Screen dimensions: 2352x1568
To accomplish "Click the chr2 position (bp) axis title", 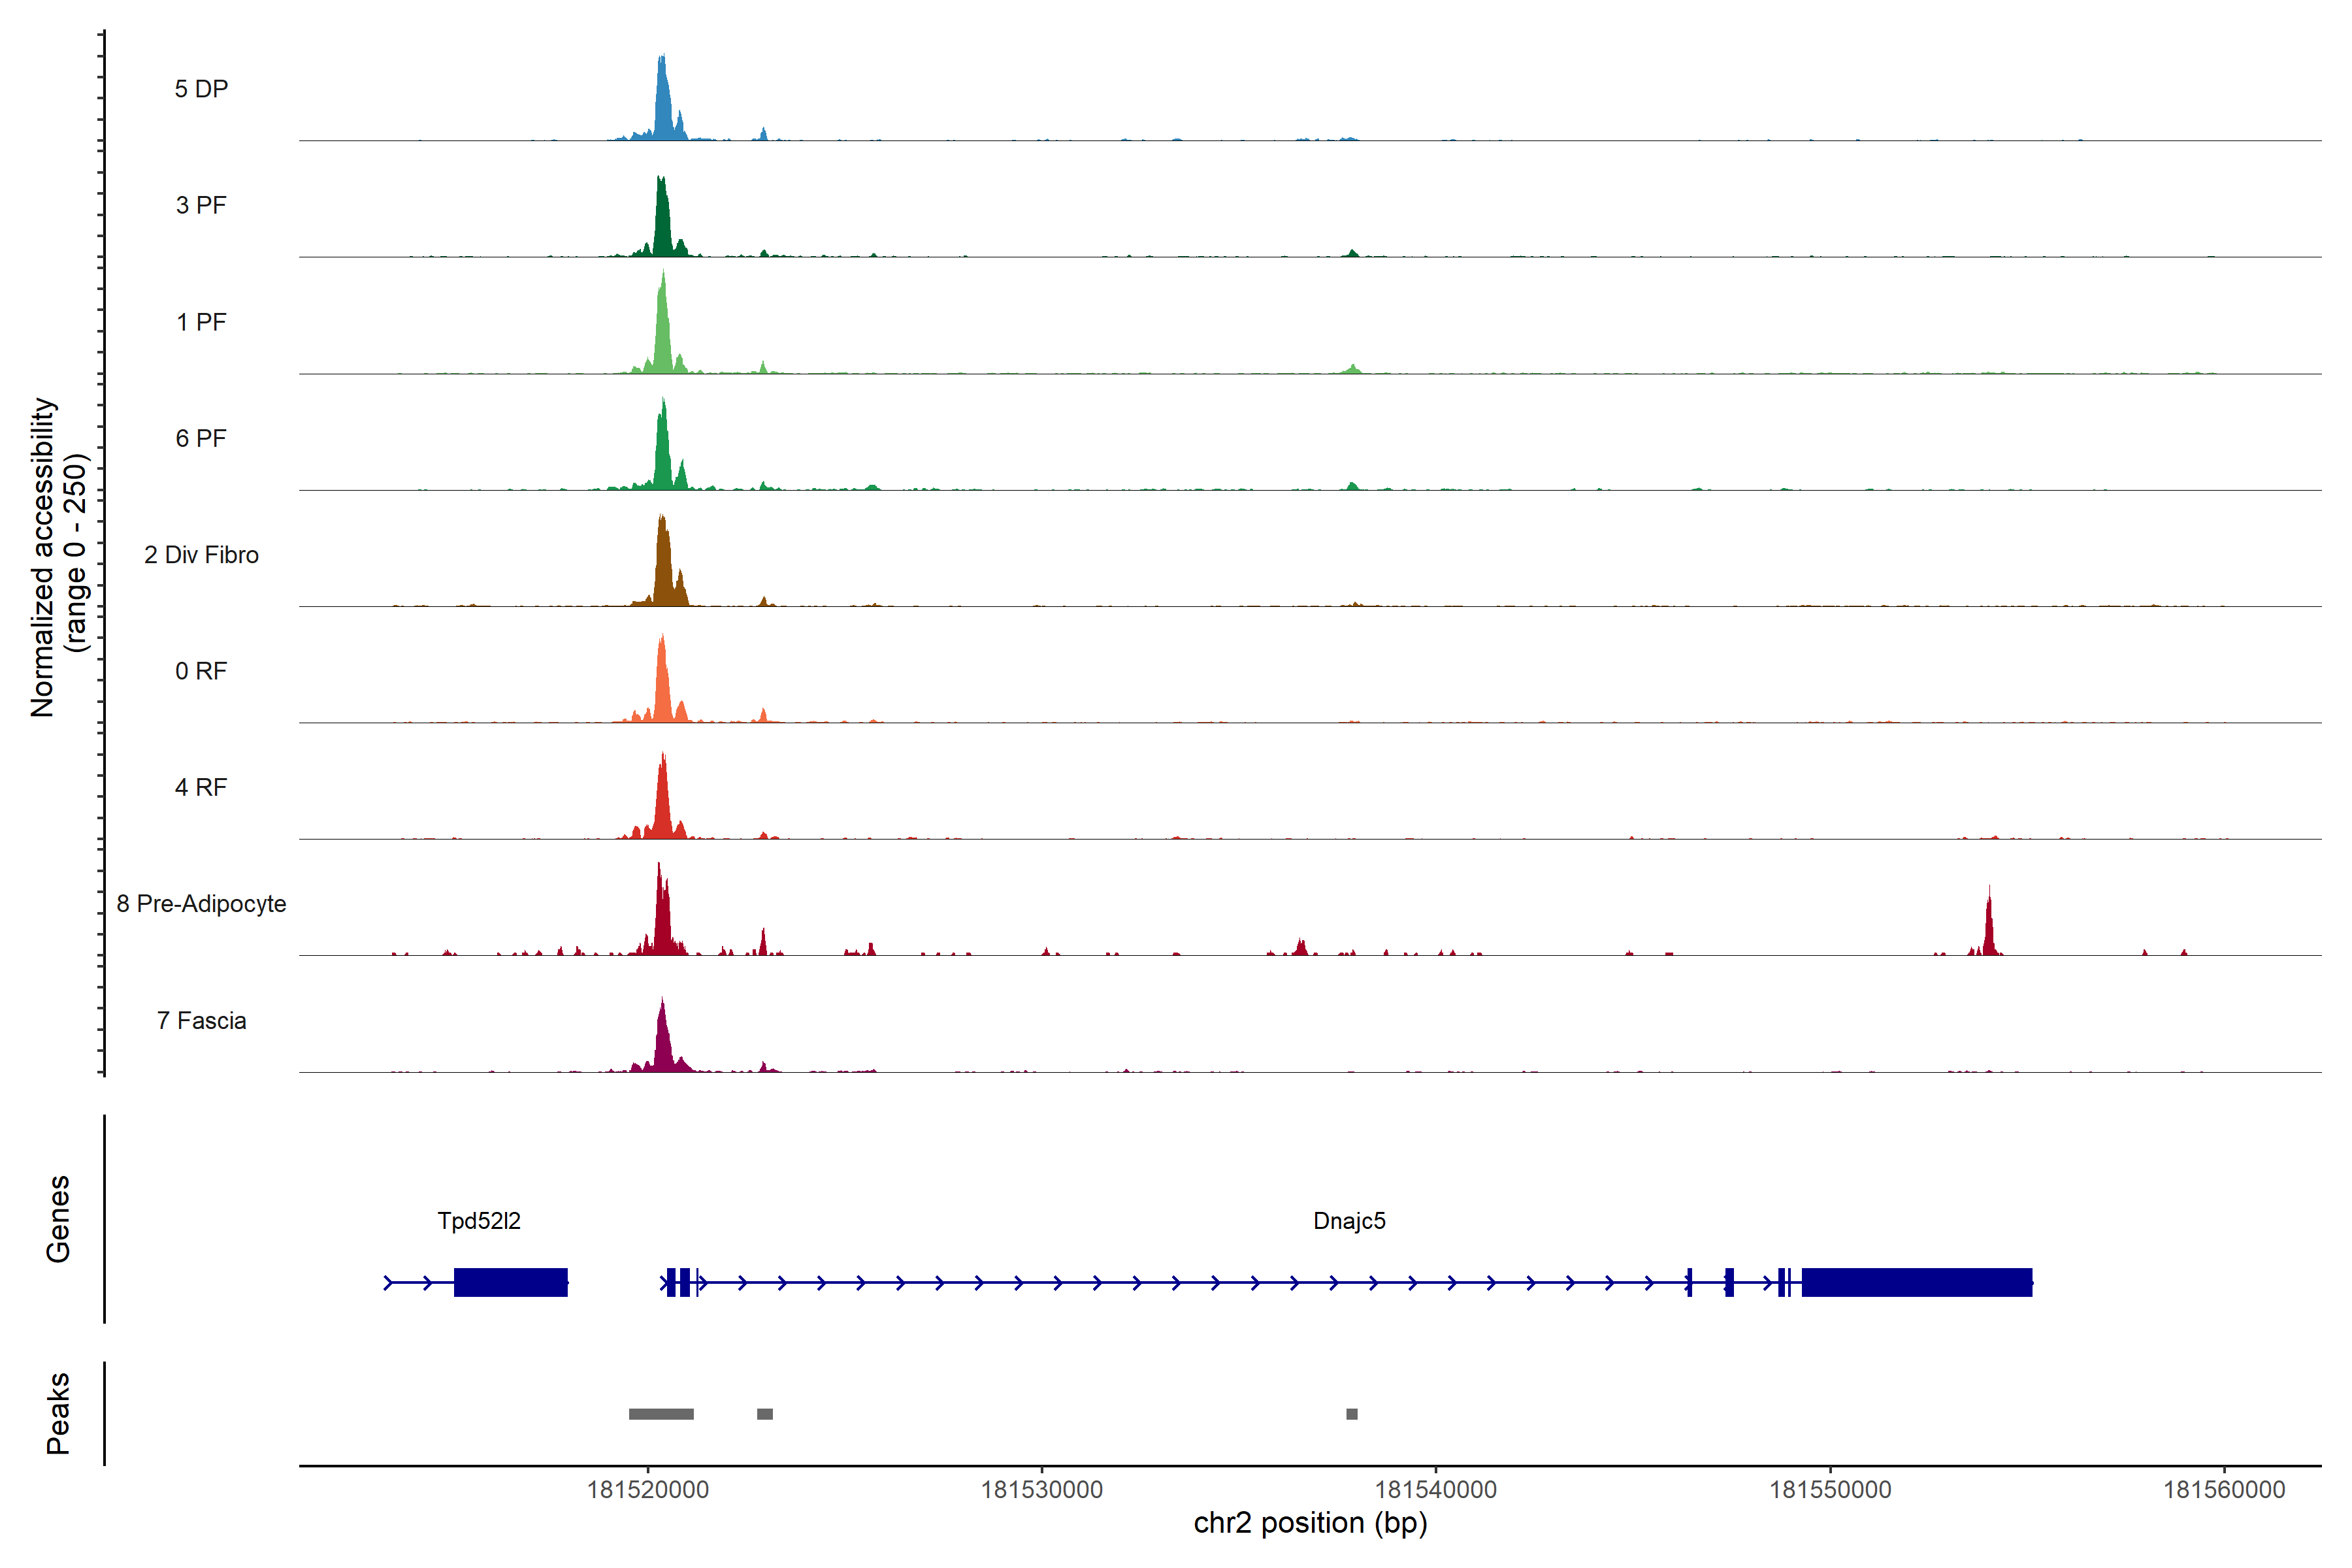I will (x=1310, y=1523).
